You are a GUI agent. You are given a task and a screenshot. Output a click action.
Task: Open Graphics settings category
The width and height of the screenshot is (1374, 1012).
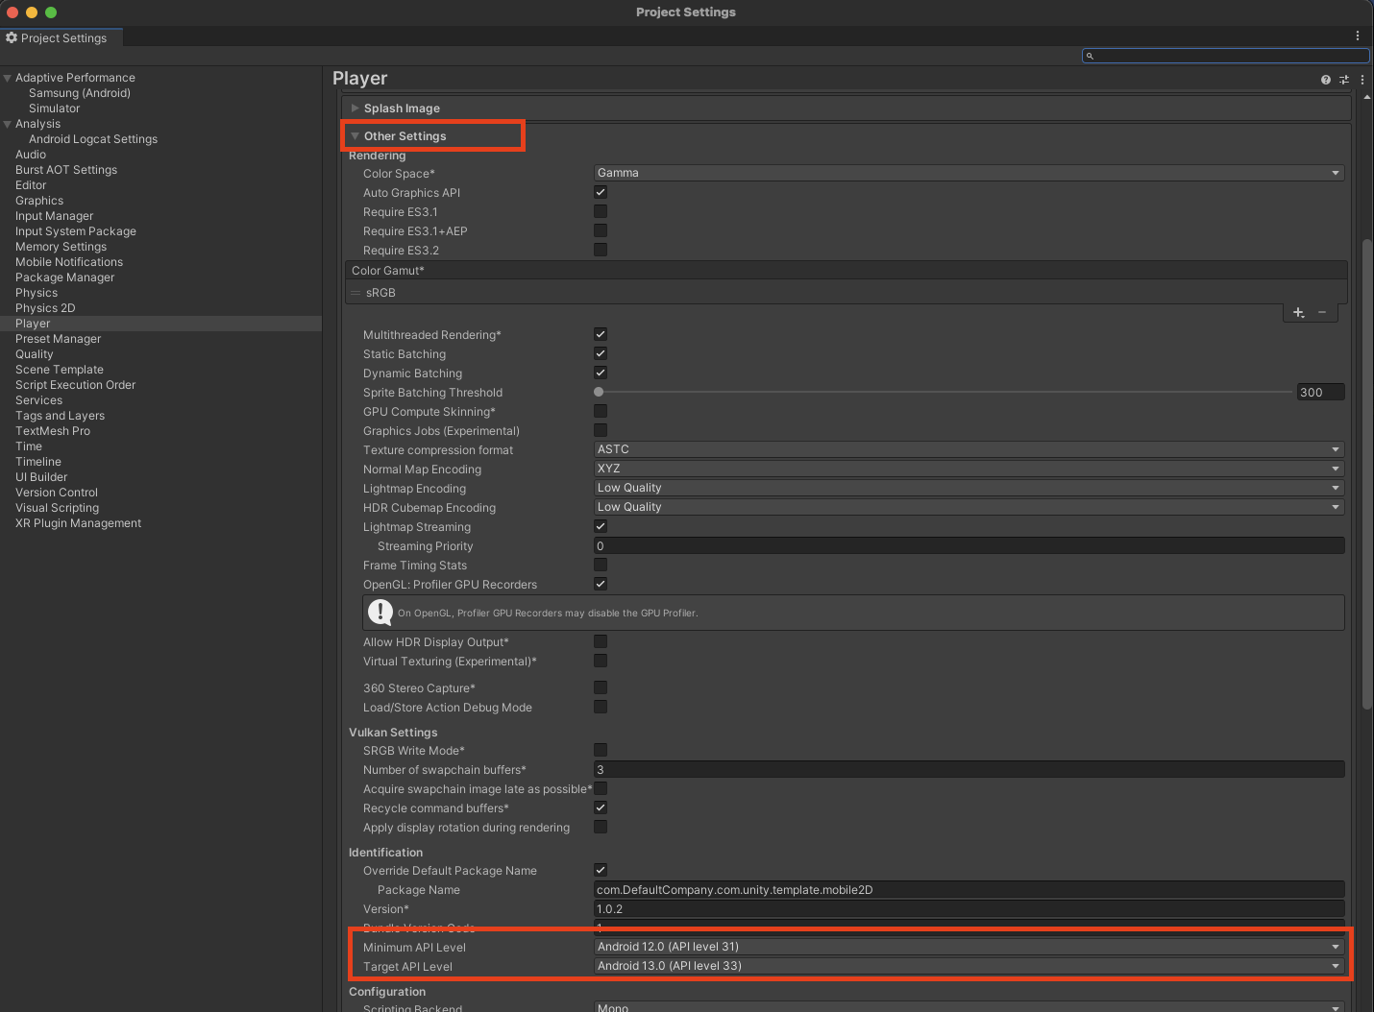point(39,201)
